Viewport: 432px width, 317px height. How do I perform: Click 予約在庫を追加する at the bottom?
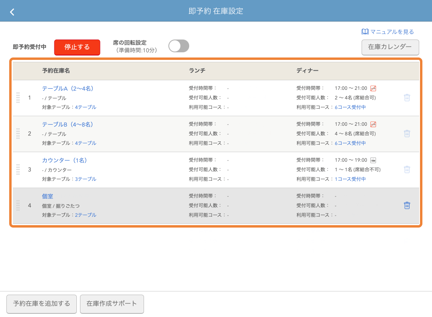41,304
